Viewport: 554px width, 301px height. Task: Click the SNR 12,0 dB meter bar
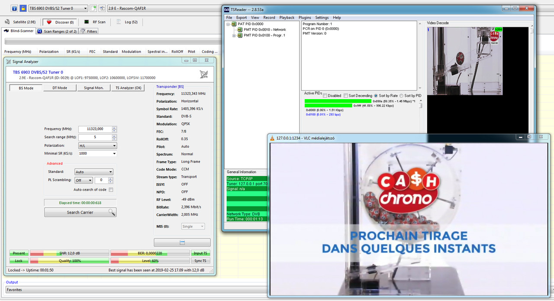tap(69, 253)
